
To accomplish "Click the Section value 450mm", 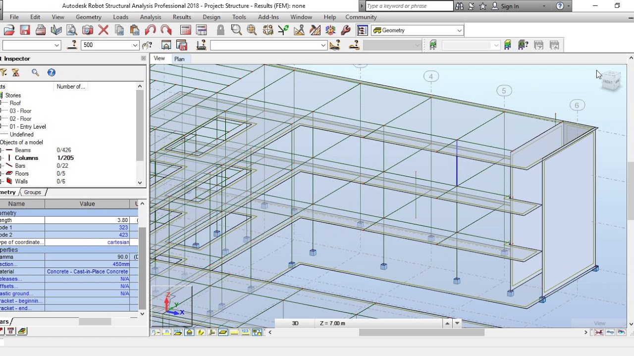I will (x=87, y=264).
